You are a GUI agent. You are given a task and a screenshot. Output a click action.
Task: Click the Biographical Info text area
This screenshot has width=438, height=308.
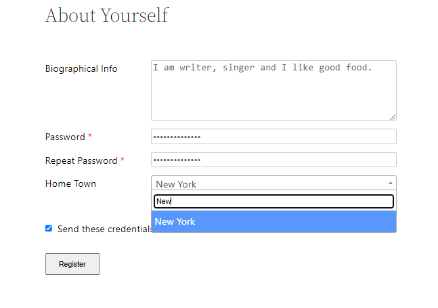[273, 95]
